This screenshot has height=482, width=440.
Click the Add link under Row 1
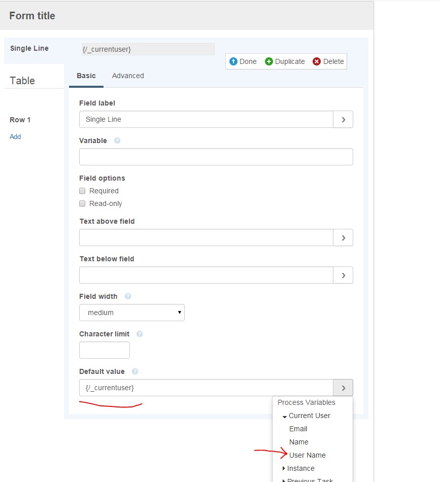click(15, 136)
